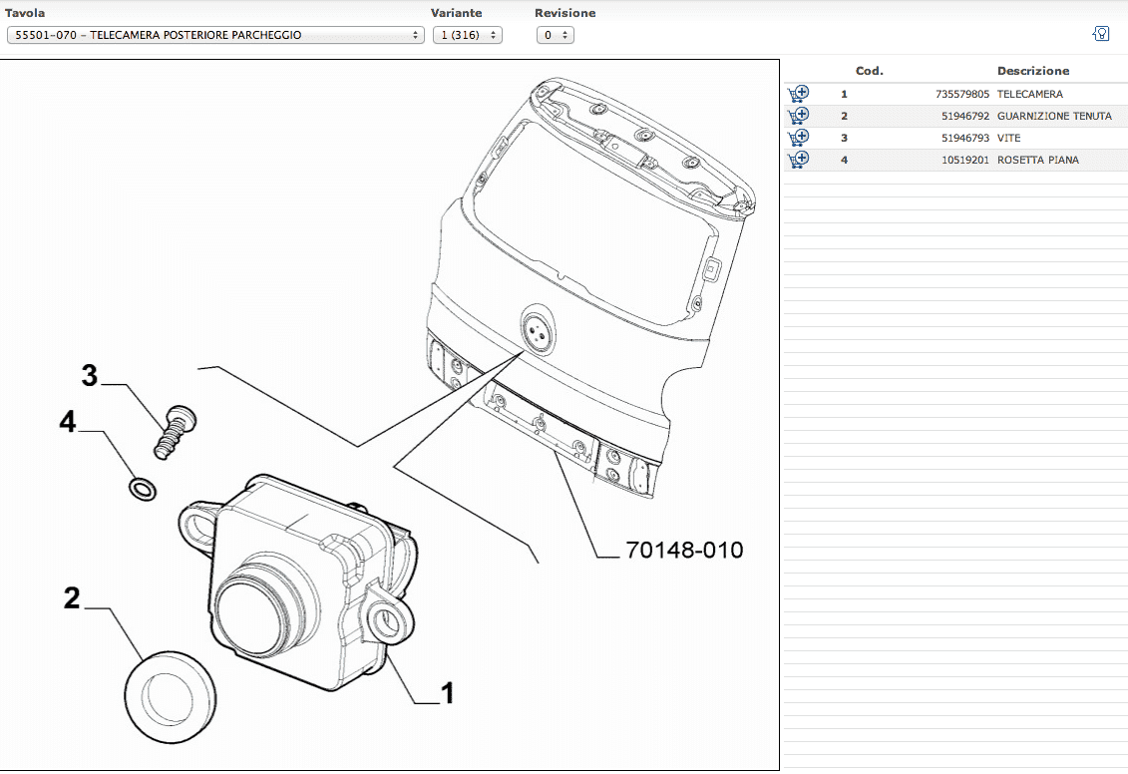The height and width of the screenshot is (774, 1128).
Task: Click the screw drawing in diagram
Action: (175, 432)
